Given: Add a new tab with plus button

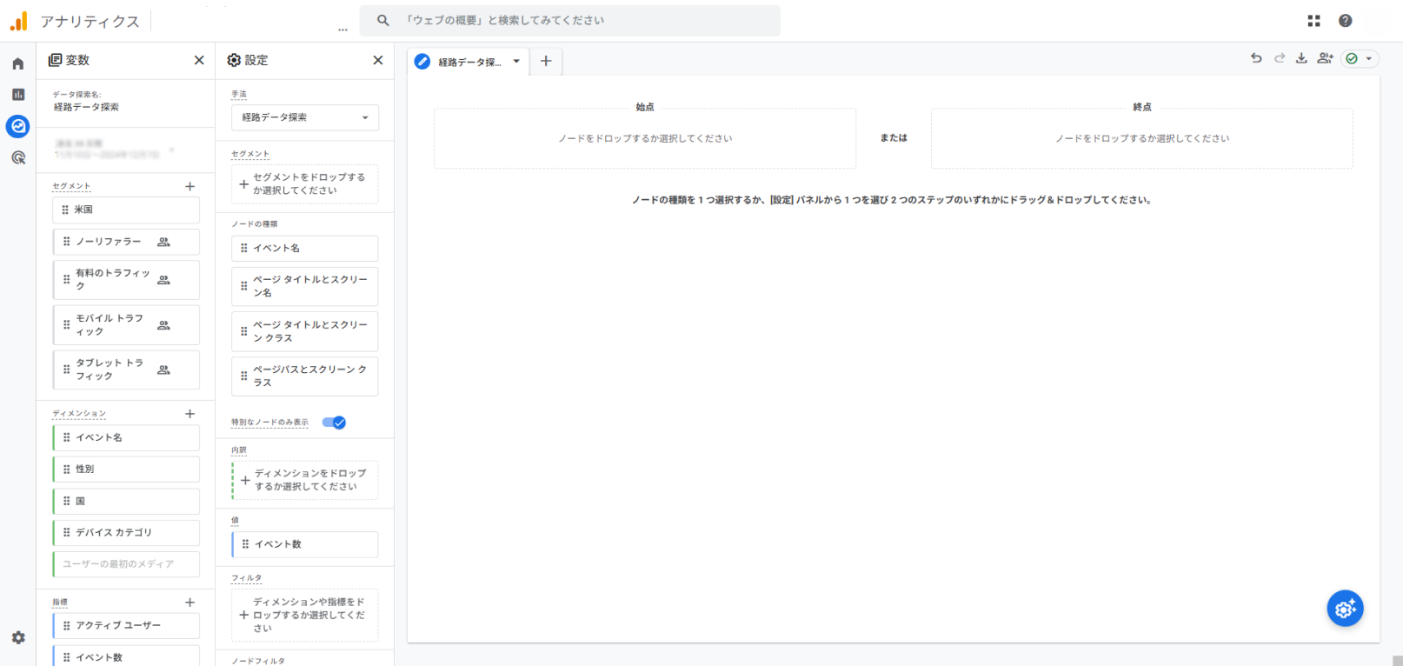Looking at the screenshot, I should pyautogui.click(x=546, y=61).
